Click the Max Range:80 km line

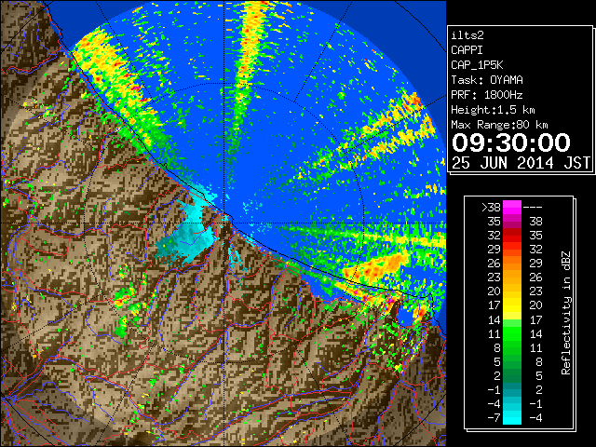coord(499,125)
